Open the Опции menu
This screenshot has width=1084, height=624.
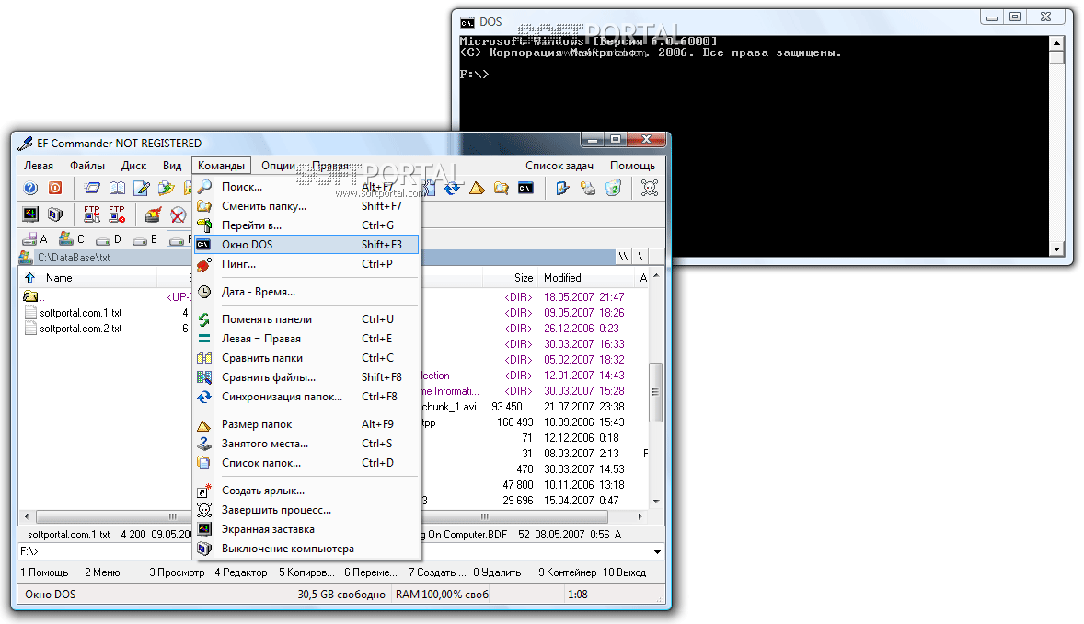click(279, 166)
